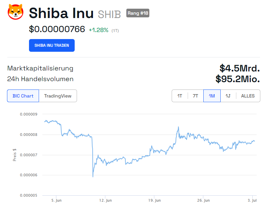271x208 pixels.
Task: Show ALLES time range
Action: (248, 96)
